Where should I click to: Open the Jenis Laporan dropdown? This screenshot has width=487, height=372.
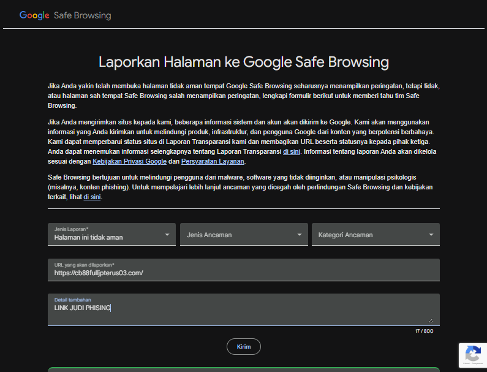coord(112,234)
